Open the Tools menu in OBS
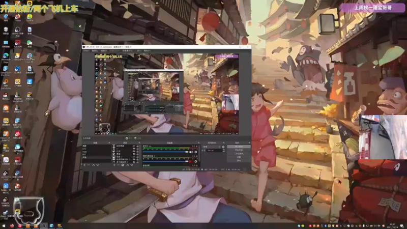Viewport: 407px width, 229px height. [138, 50]
